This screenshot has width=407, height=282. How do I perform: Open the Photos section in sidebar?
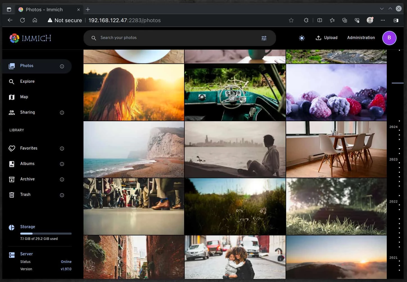[37, 66]
